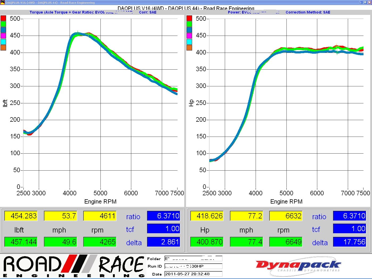Click the blue run swatch in power graph
This screenshot has width=372, height=279.
click(x=189, y=30)
